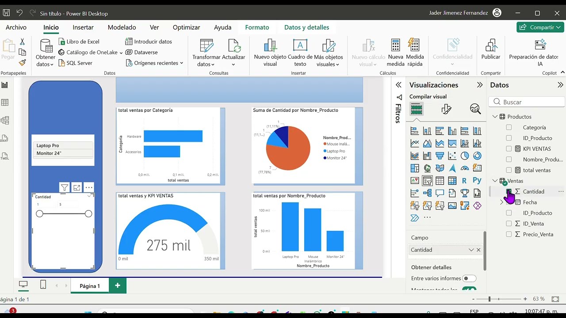Open the Archivo menu
The width and height of the screenshot is (566, 318).
click(16, 27)
